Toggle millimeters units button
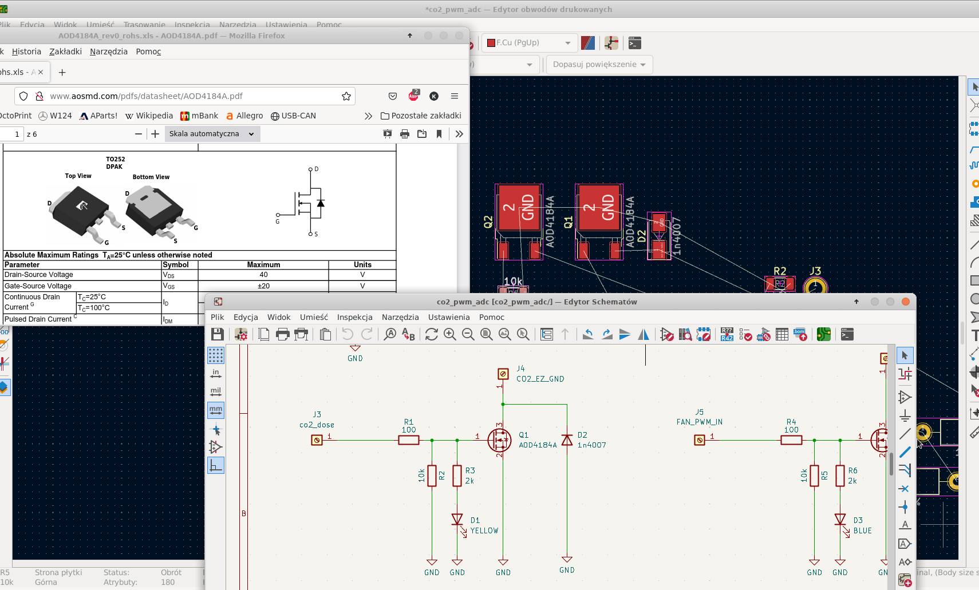This screenshot has height=590, width=979. tap(216, 410)
